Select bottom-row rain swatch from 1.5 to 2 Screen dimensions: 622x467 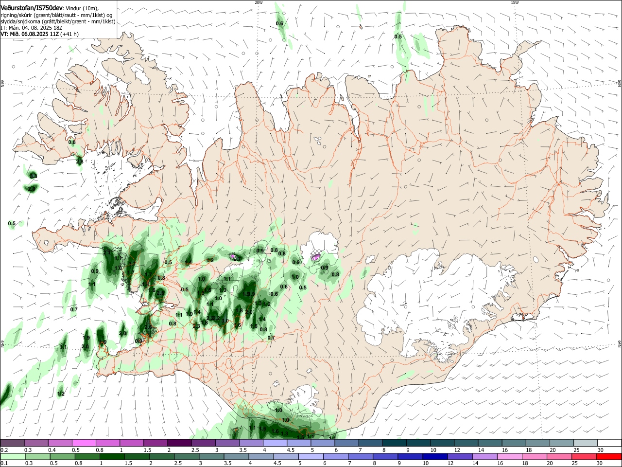(x=137, y=457)
